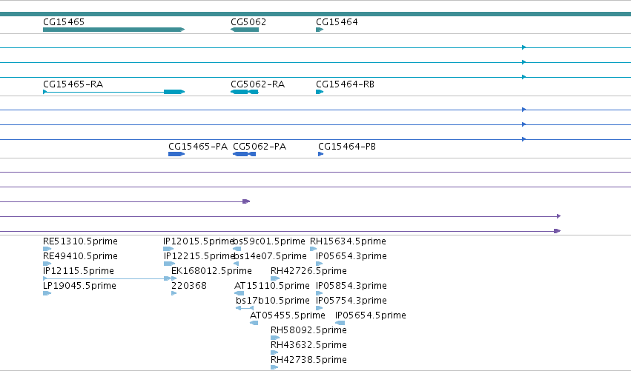The height and width of the screenshot is (371, 631).
Task: Select the IP05654.3prime EST label
Action: coord(351,256)
